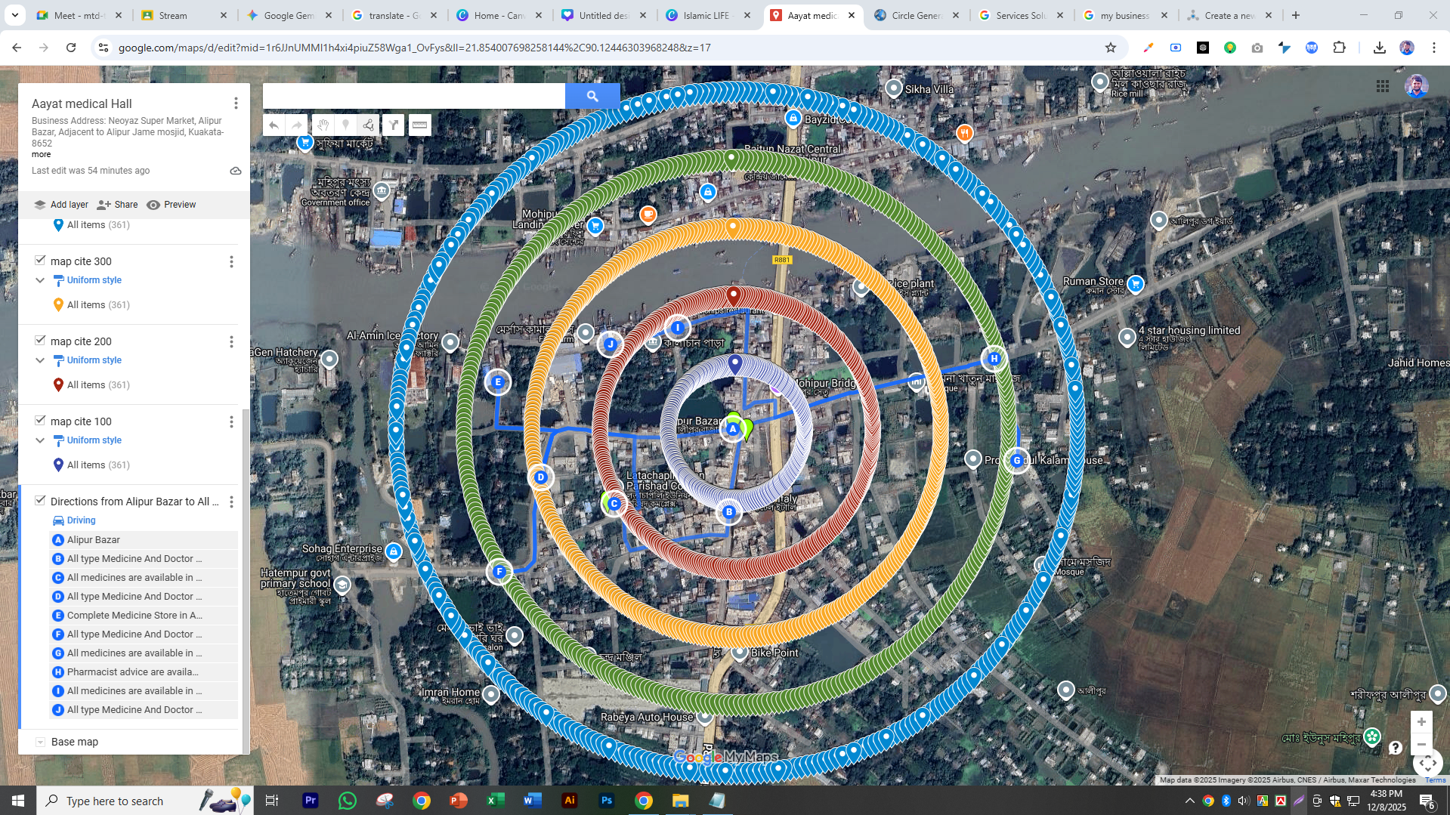This screenshot has width=1450, height=815.
Task: Select the hand tool to select items
Action: point(323,125)
